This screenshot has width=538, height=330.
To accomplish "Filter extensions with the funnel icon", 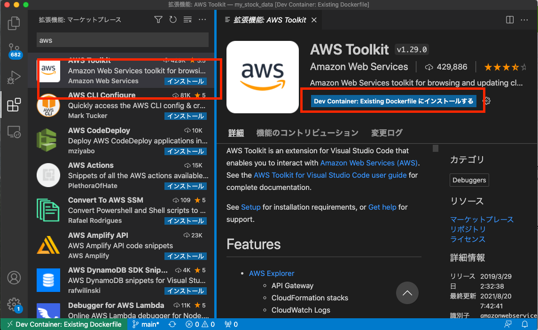I will (158, 20).
